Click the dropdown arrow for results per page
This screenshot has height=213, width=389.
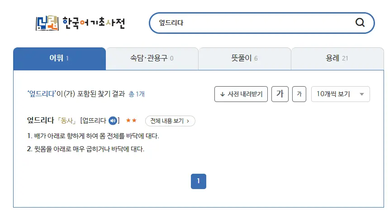(x=361, y=94)
